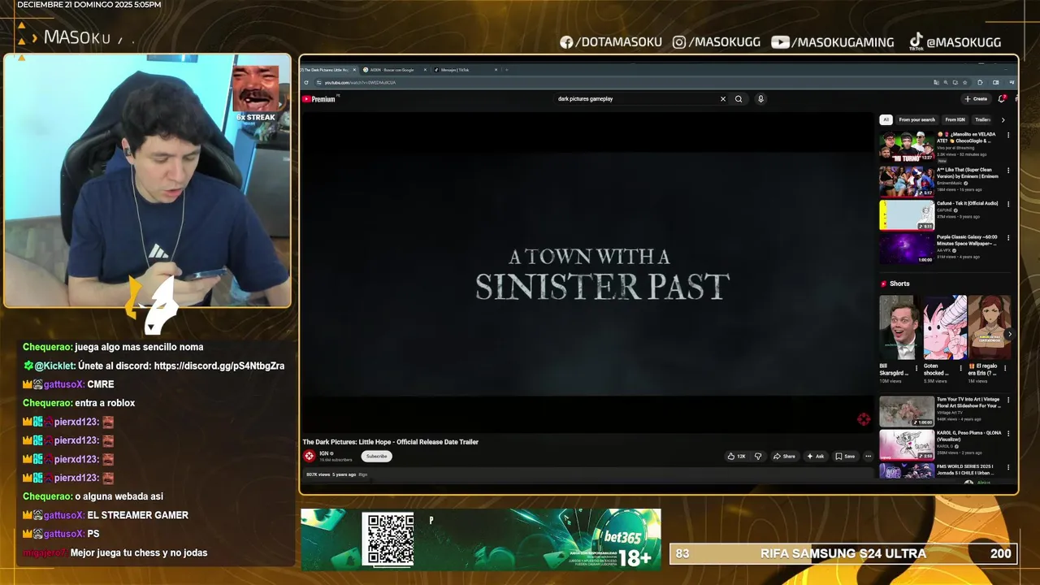Show the next Shorts with arrow

1009,334
